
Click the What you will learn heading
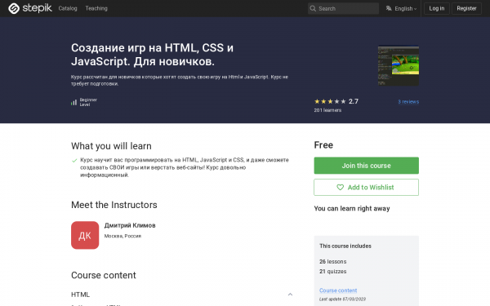[x=111, y=146]
